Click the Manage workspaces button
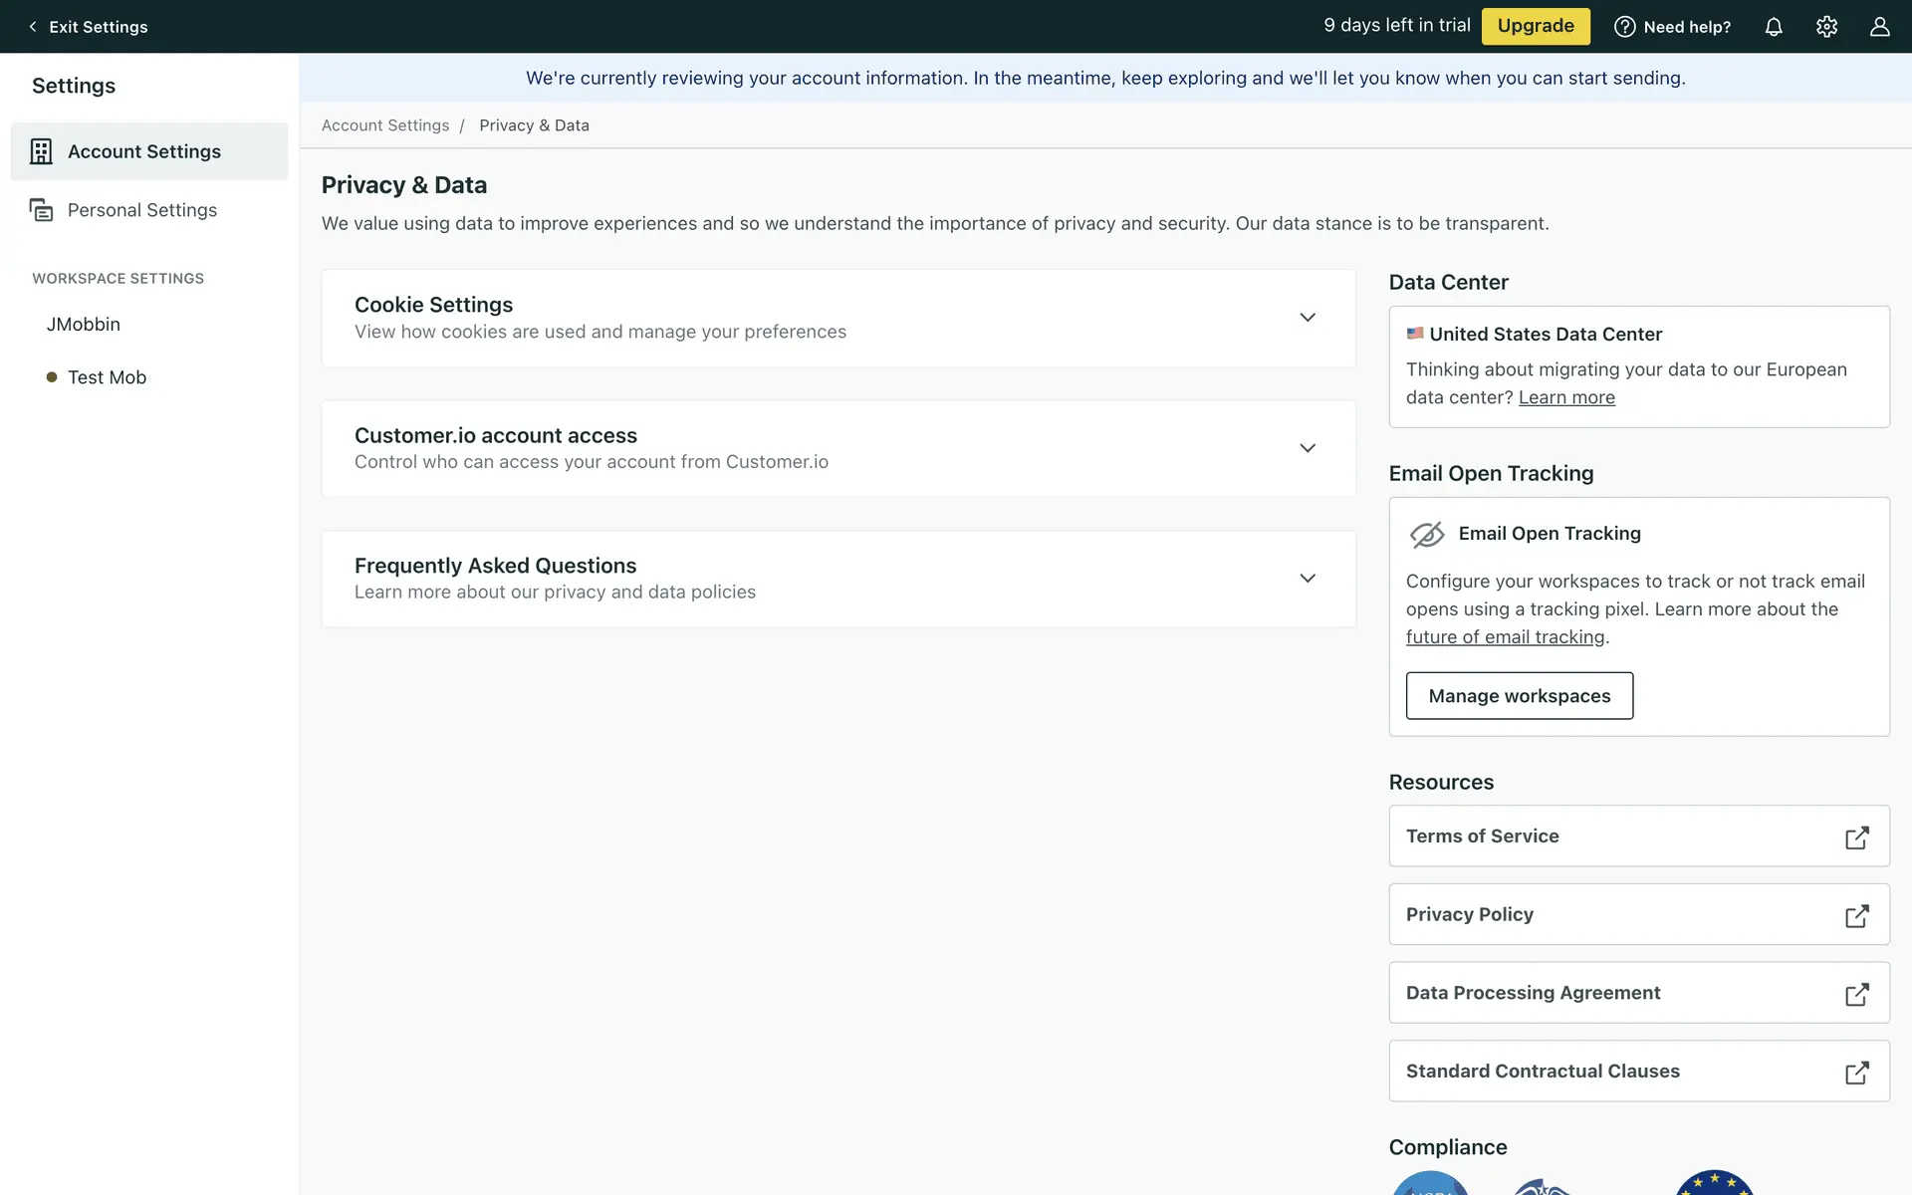This screenshot has width=1912, height=1195. pos(1519,696)
